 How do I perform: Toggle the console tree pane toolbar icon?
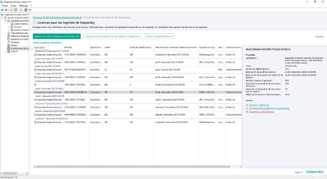(15, 10)
